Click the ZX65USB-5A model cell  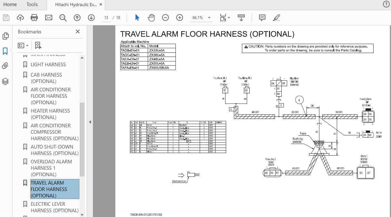[x=162, y=68]
